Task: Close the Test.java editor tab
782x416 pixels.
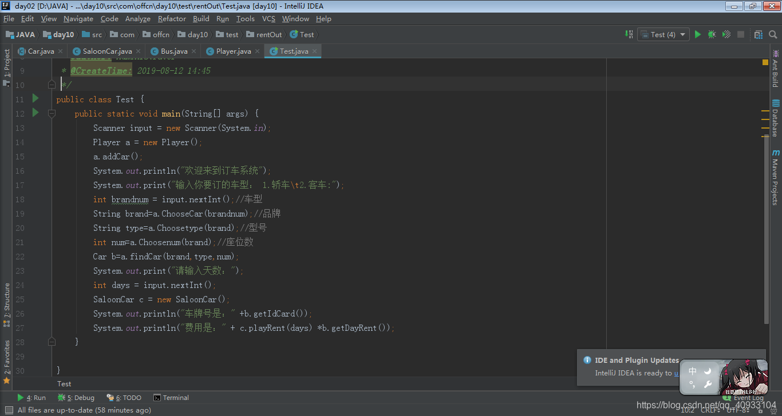Action: tap(314, 51)
